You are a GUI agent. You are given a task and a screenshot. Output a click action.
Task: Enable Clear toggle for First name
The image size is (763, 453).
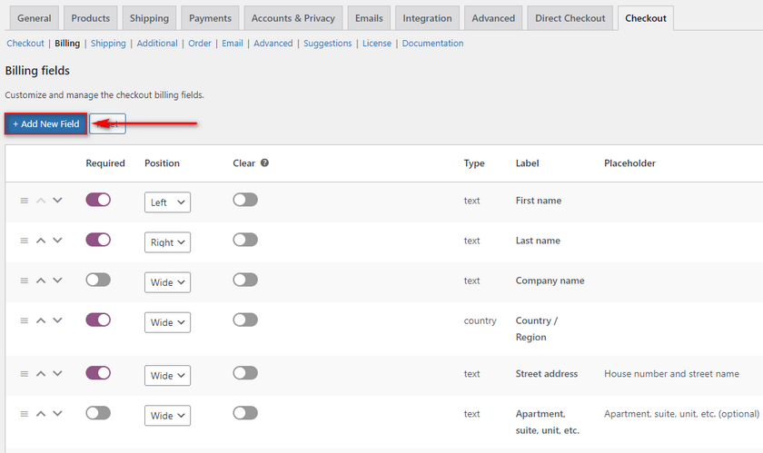point(245,200)
